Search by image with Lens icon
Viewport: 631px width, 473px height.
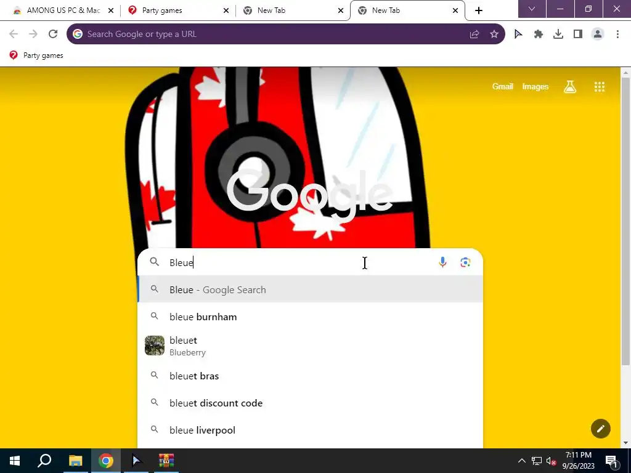[465, 262]
